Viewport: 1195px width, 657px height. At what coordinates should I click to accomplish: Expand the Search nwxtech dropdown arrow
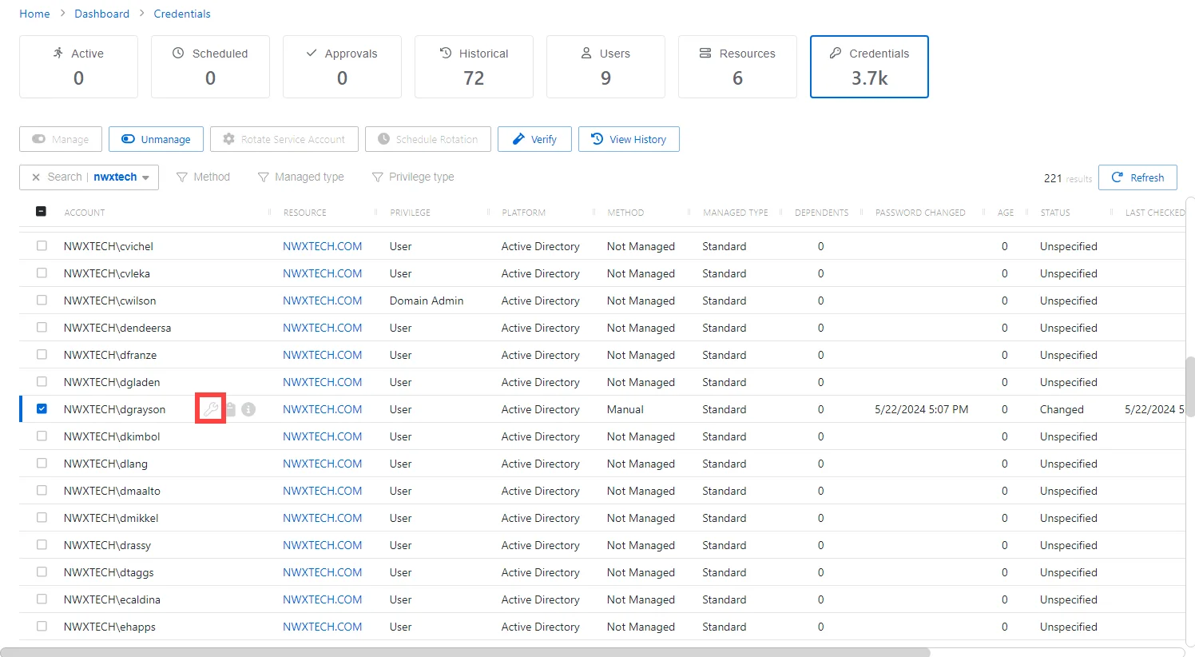tap(145, 177)
